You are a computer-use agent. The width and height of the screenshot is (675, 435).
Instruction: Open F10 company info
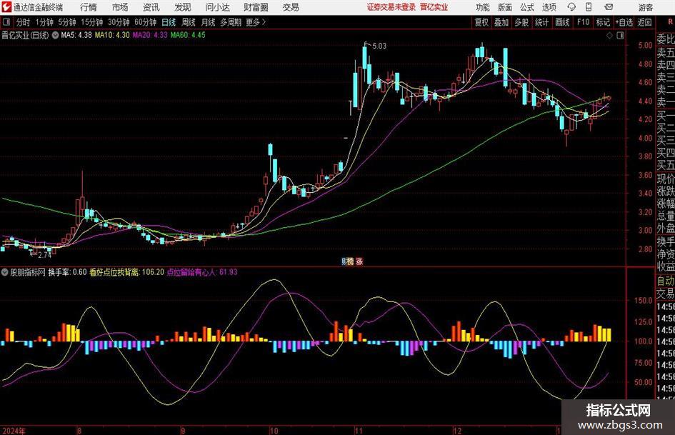tap(584, 22)
